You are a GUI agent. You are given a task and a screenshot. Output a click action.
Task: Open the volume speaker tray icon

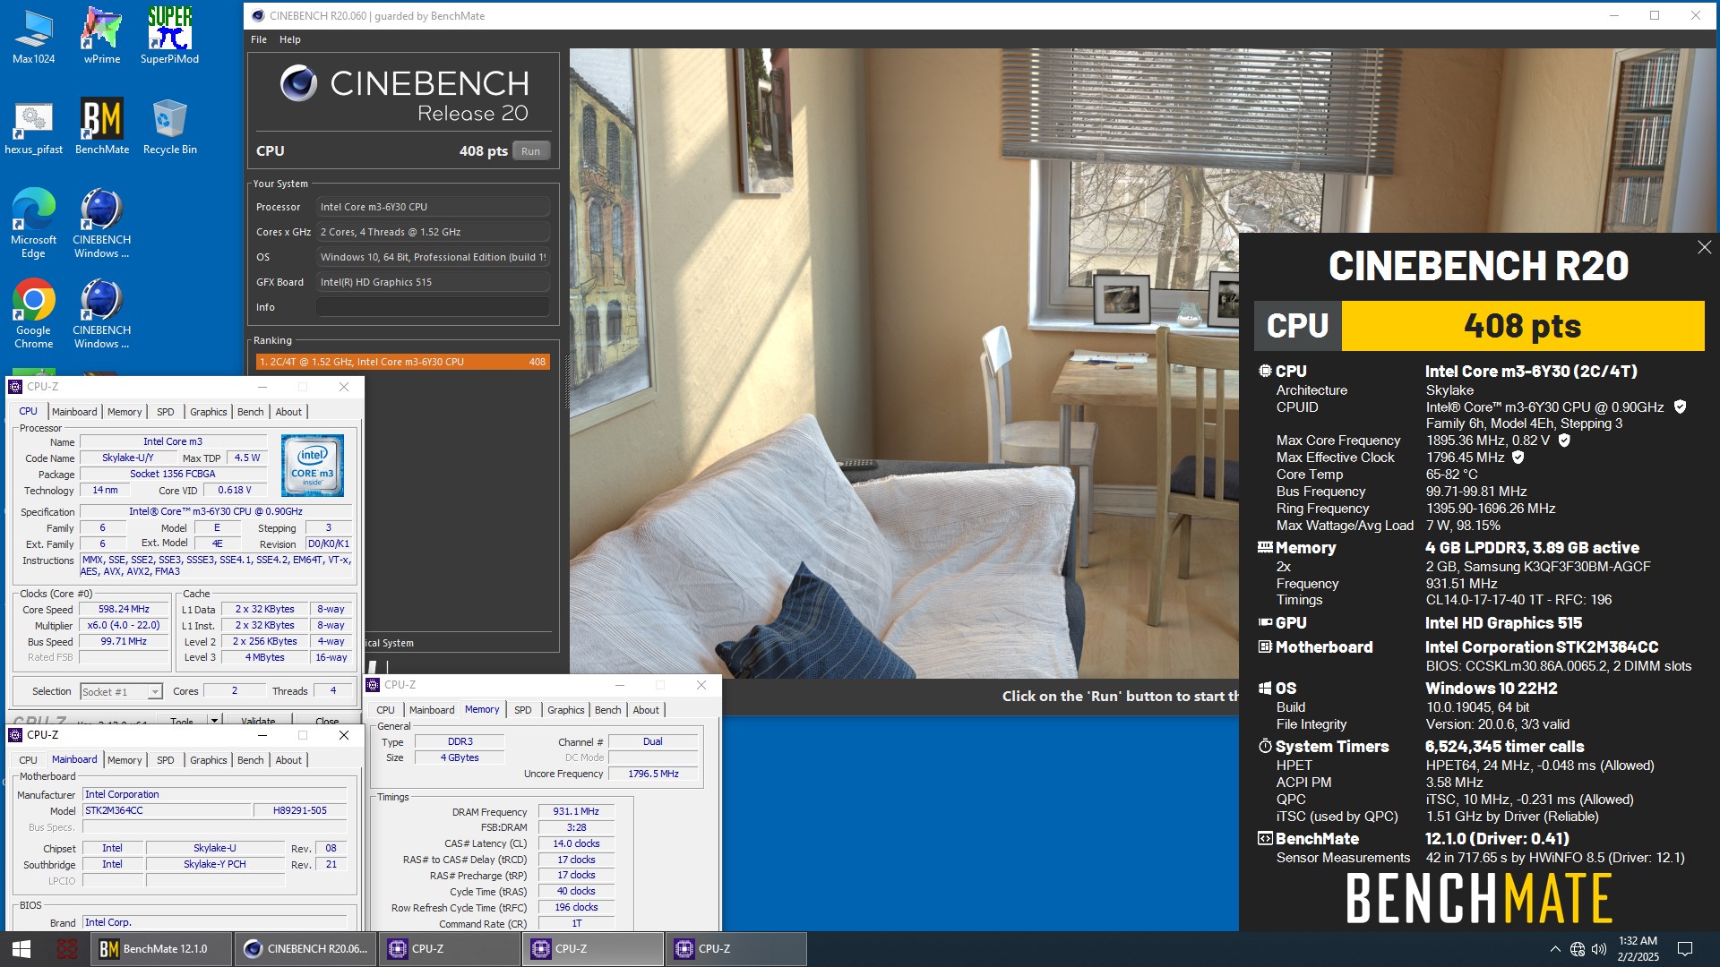pos(1599,949)
